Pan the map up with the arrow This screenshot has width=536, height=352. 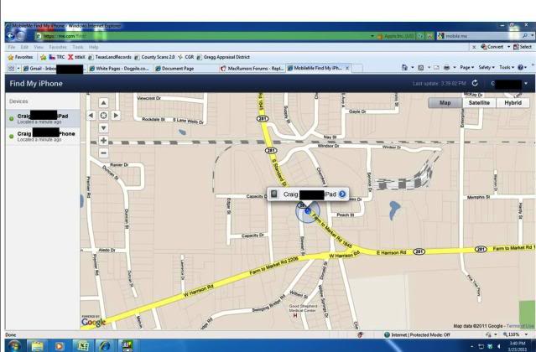(103, 103)
